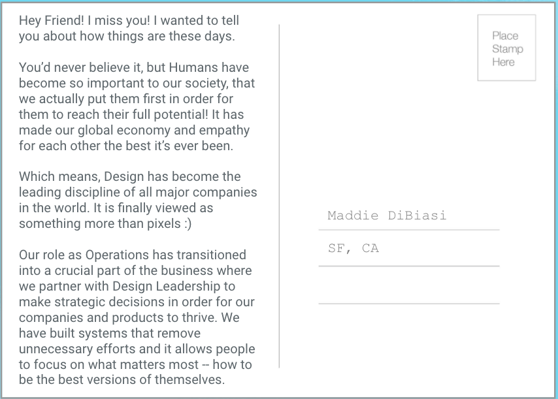Click final line 'be the best versions of themselves'
The width and height of the screenshot is (558, 399).
(x=122, y=380)
